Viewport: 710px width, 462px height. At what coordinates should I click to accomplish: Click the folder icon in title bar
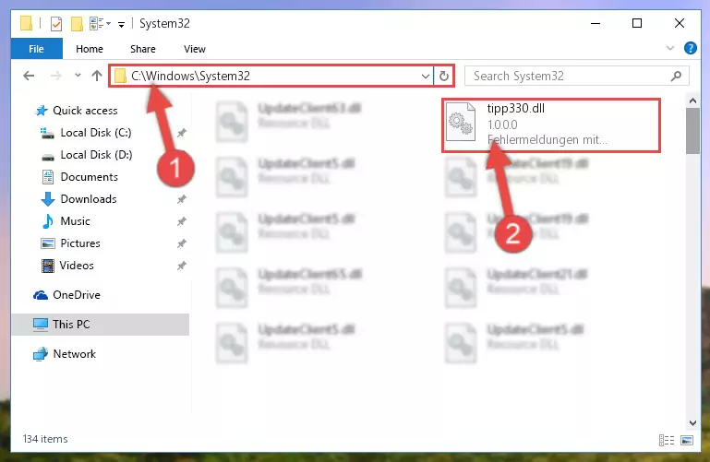pyautogui.click(x=26, y=23)
